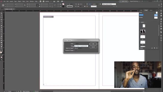Select the page 1 thumbnail in Pages panel
The height and width of the screenshot is (92, 163).
(144, 26)
